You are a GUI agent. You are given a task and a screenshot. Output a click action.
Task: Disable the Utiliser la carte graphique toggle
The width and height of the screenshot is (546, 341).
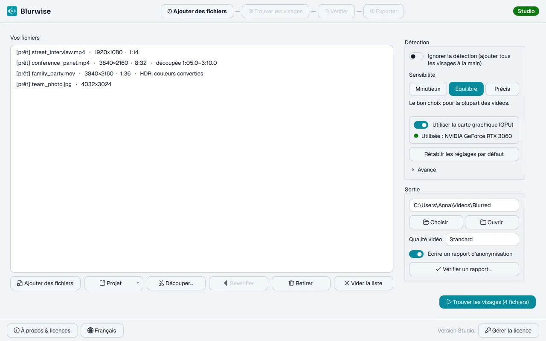pyautogui.click(x=421, y=125)
